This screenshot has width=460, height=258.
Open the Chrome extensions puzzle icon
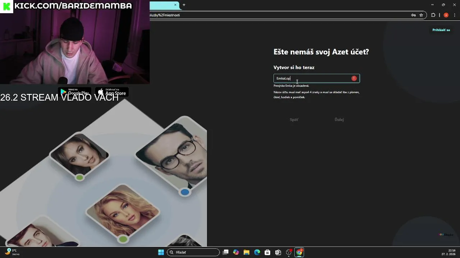(433, 15)
